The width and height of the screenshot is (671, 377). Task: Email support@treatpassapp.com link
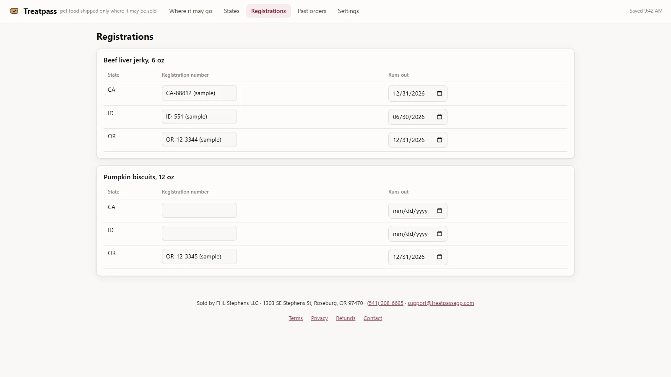[x=441, y=303]
